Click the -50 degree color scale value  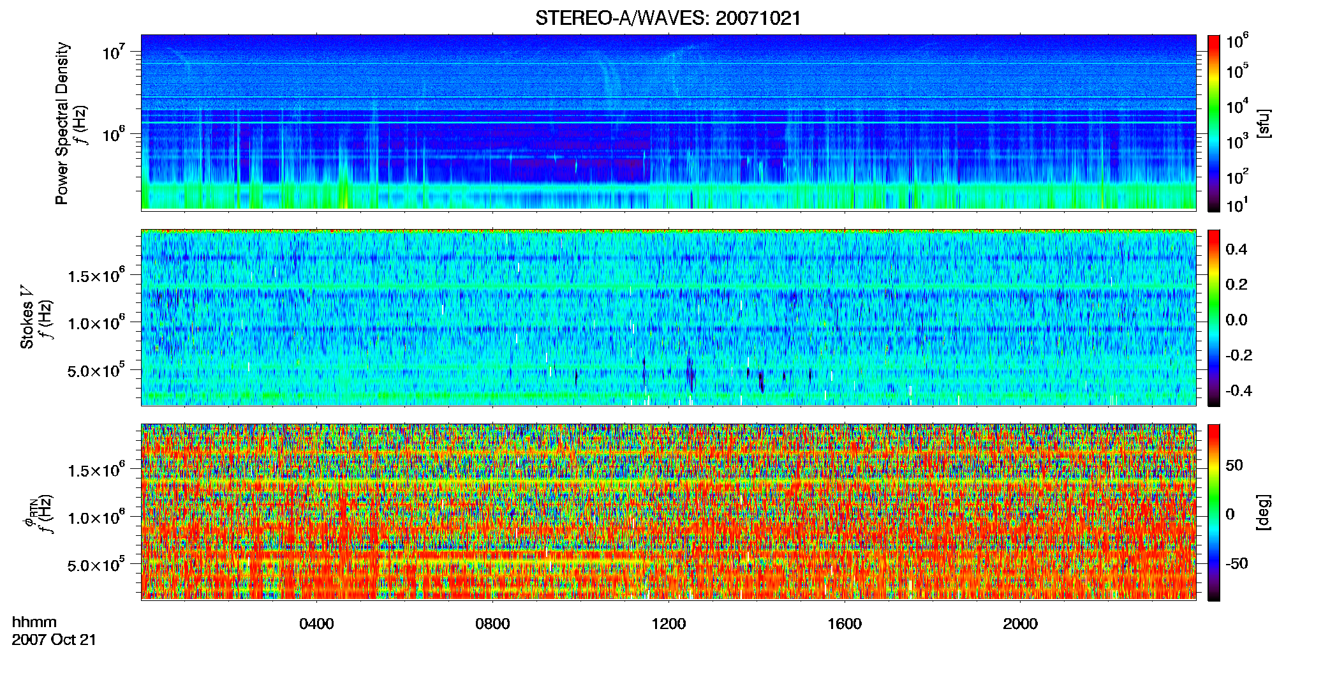tap(1236, 564)
